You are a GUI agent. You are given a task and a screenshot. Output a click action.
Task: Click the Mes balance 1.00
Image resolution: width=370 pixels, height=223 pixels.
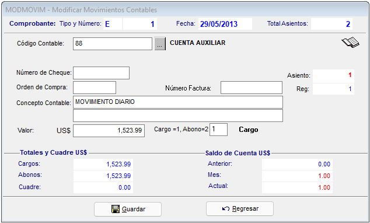tap(297, 176)
